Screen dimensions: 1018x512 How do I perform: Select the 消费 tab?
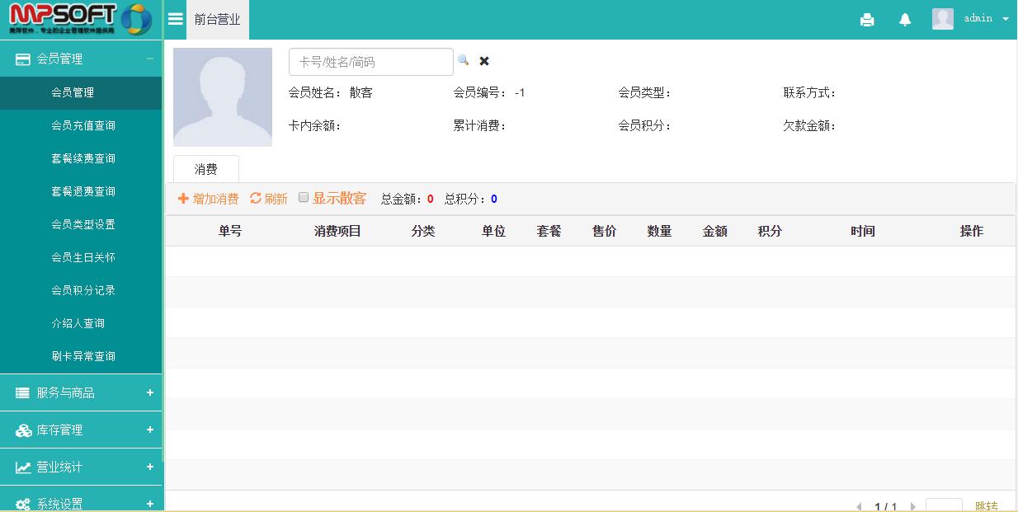(x=205, y=169)
